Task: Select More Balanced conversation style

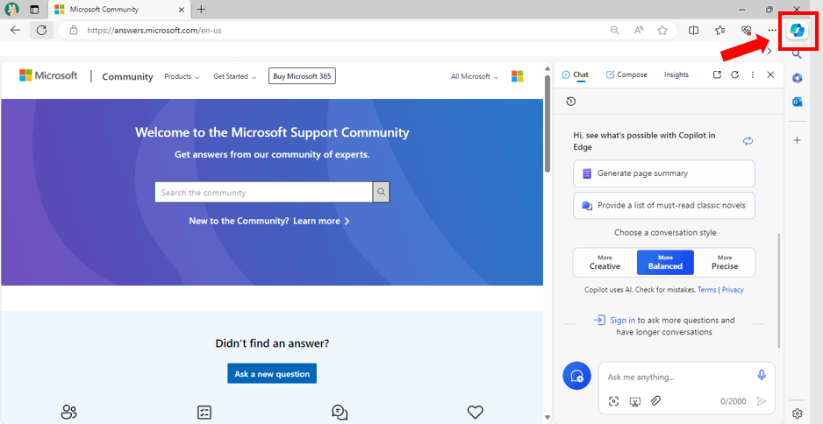Action: (x=665, y=262)
